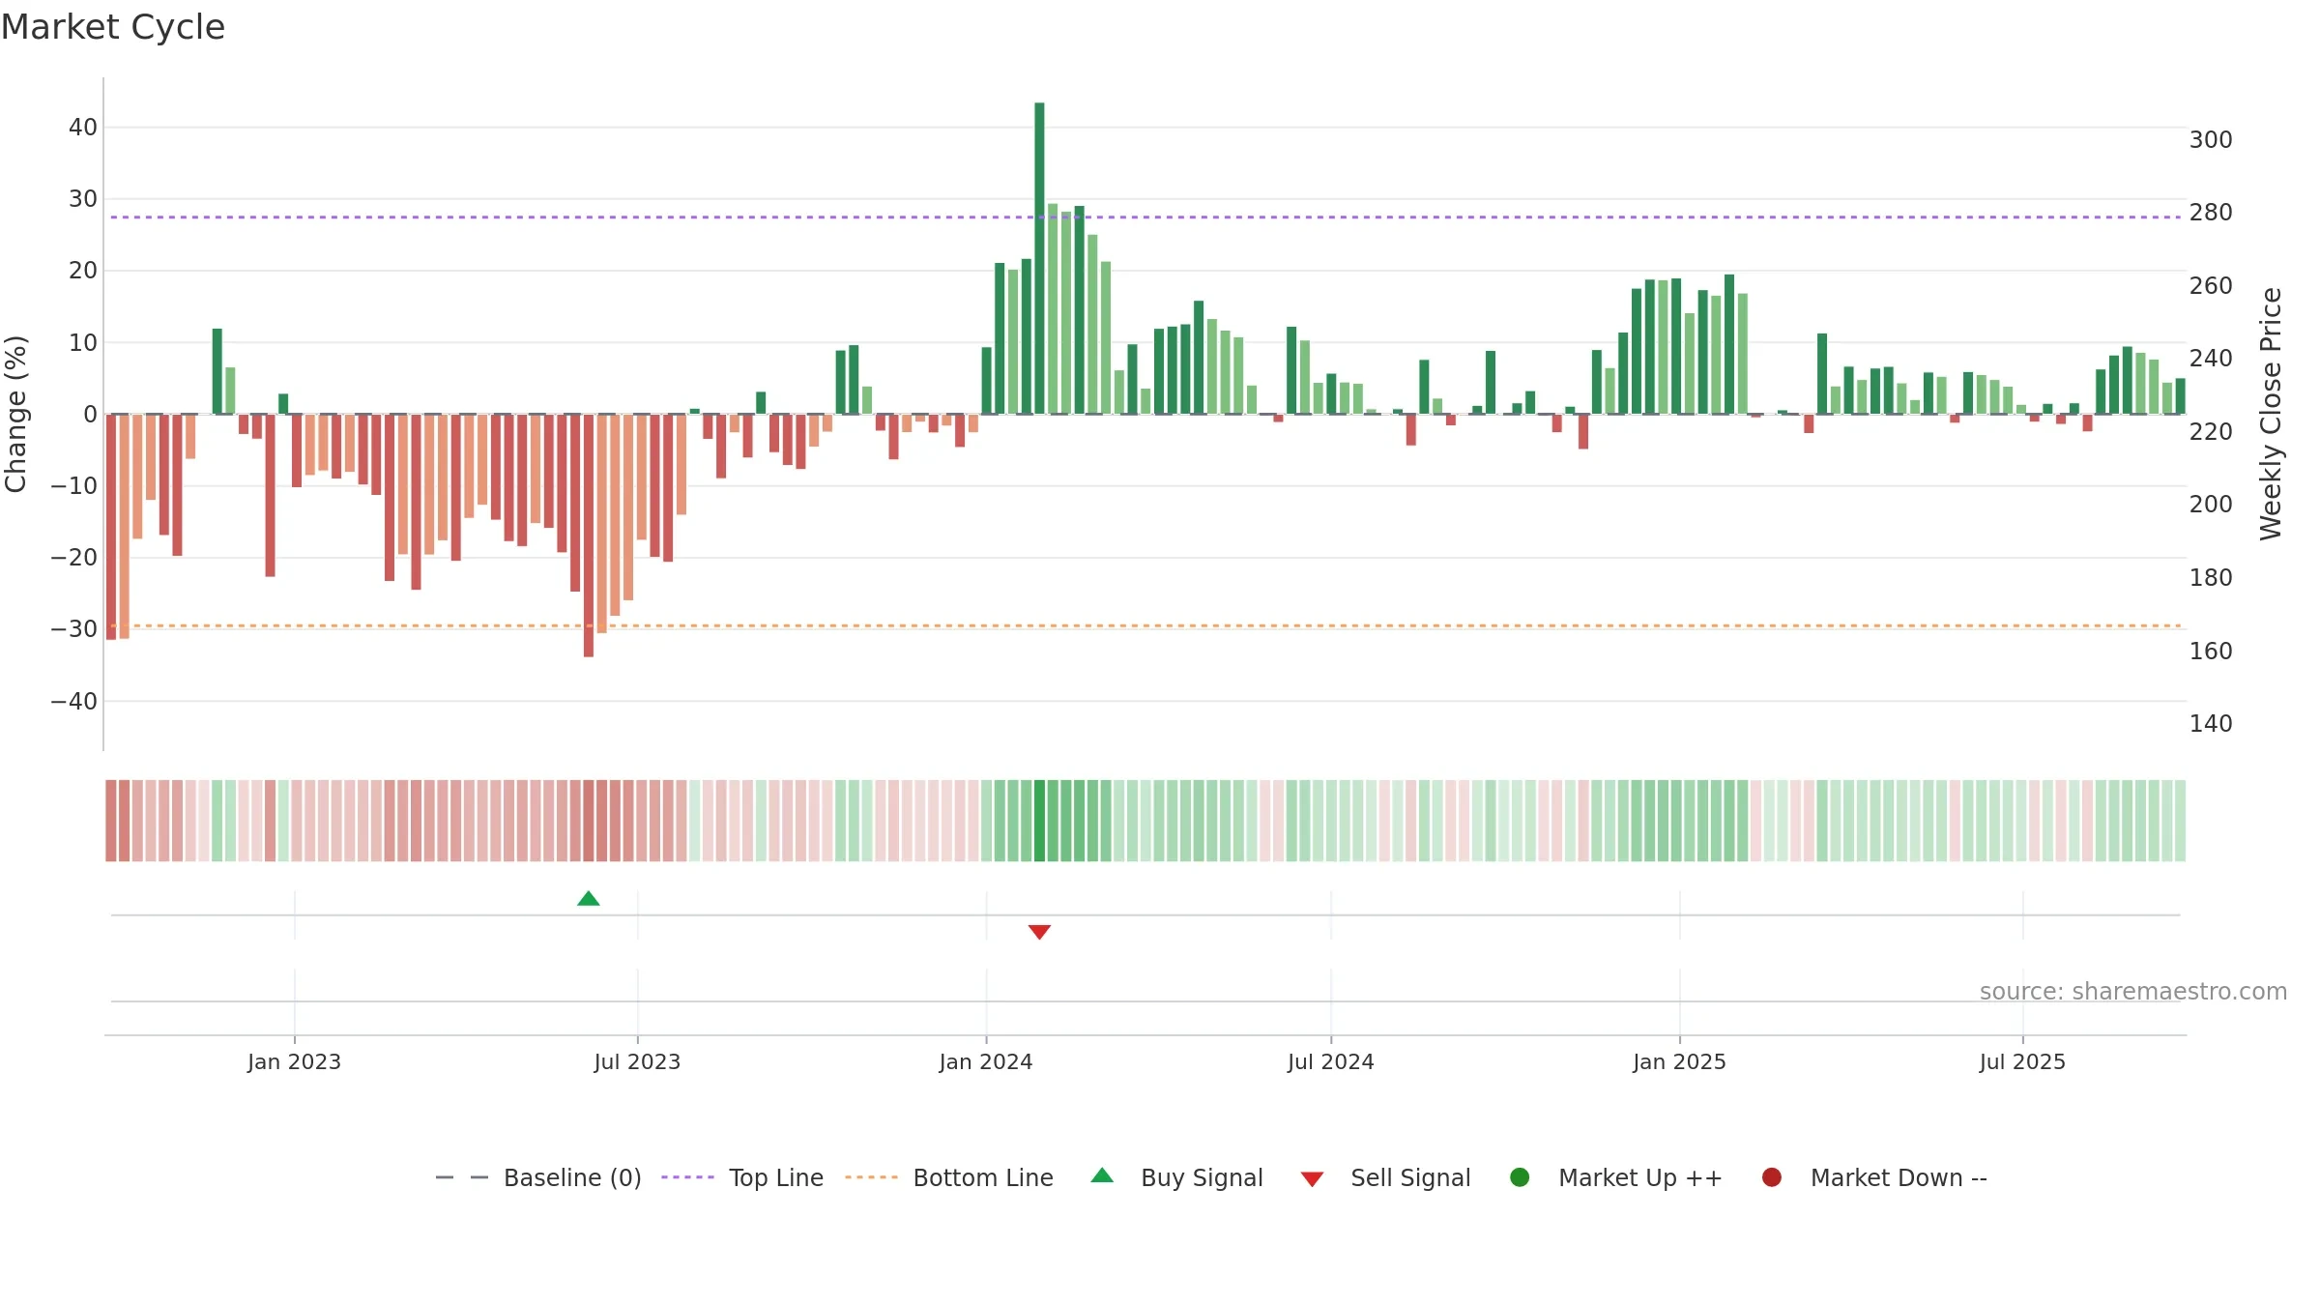This screenshot has width=2320, height=1305.
Task: Click the 40 tick on the change axis
Action: click(x=83, y=128)
